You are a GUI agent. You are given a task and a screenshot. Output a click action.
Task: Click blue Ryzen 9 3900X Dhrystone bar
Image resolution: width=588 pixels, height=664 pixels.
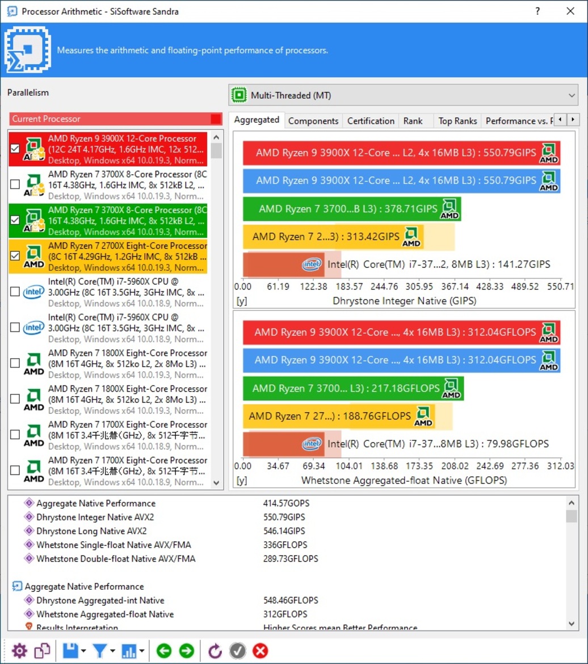[x=402, y=181]
